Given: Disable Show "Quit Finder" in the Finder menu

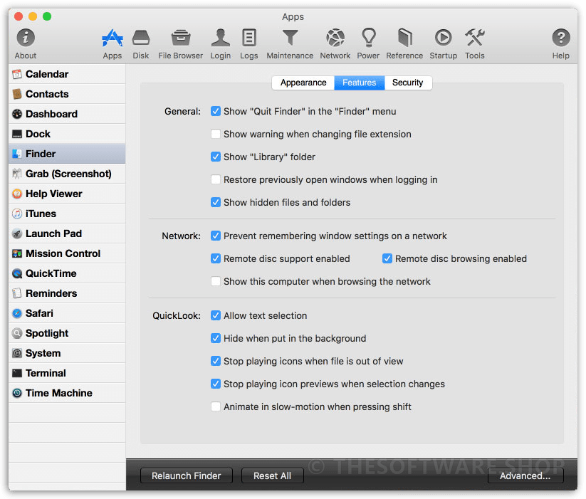Looking at the screenshot, I should point(215,111).
